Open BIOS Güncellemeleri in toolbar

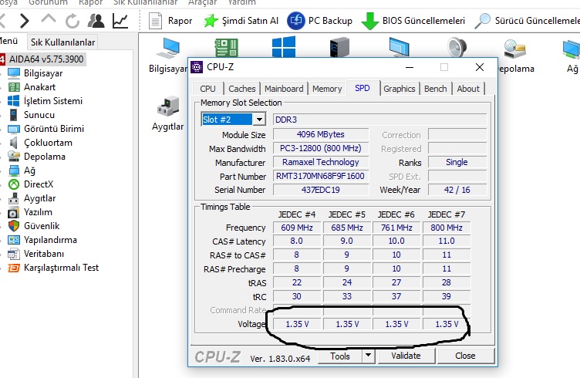click(413, 21)
